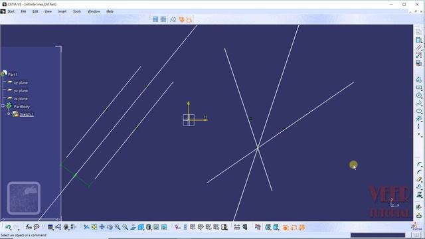This screenshot has height=239, width=425.
Task: Select PartBody node in tree
Action: (x=22, y=107)
